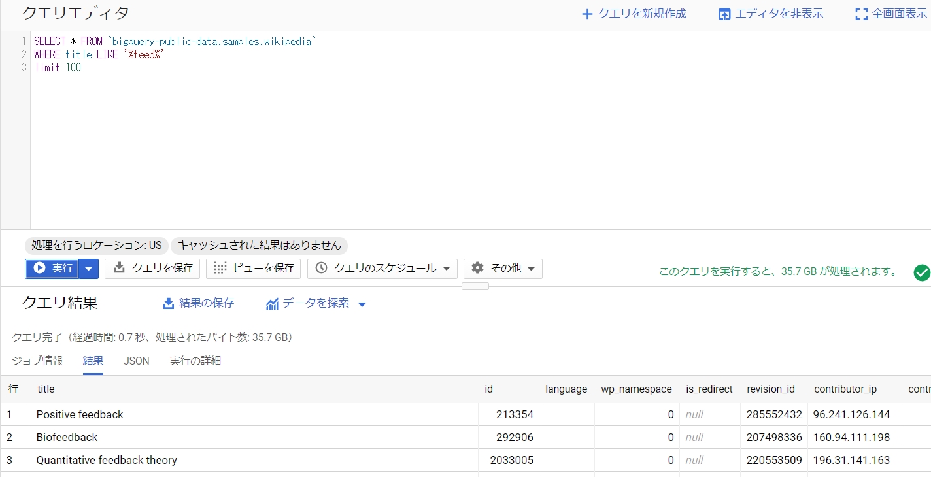Click IP address 160.94.111.198
931x477 pixels.
coord(851,437)
